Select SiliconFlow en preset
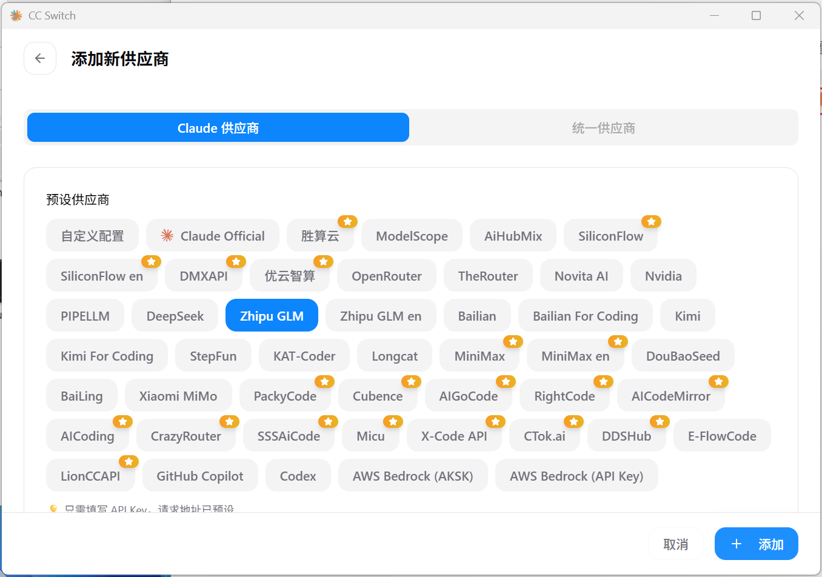Screen dimensions: 822x577 pos(102,275)
